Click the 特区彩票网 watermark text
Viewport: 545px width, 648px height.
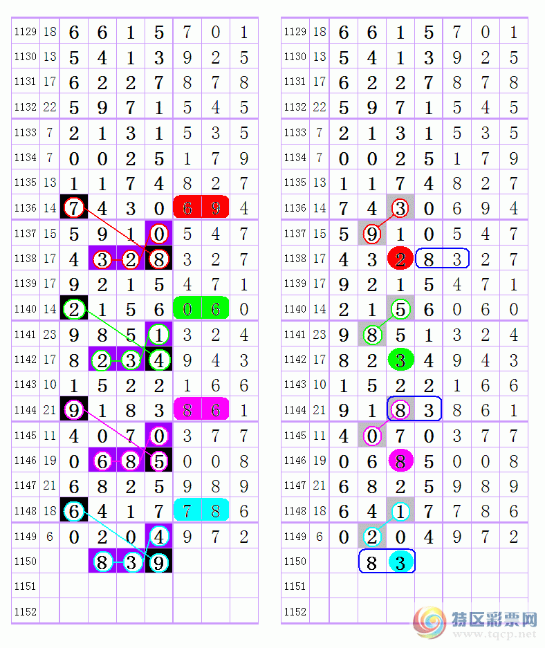495,617
